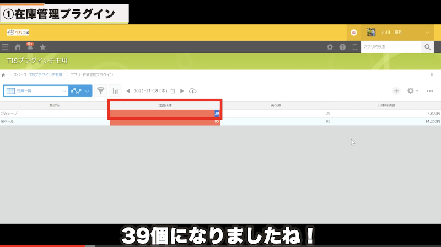Go to previous date with left arrow
Screen dimensions: 441x247
128,91
